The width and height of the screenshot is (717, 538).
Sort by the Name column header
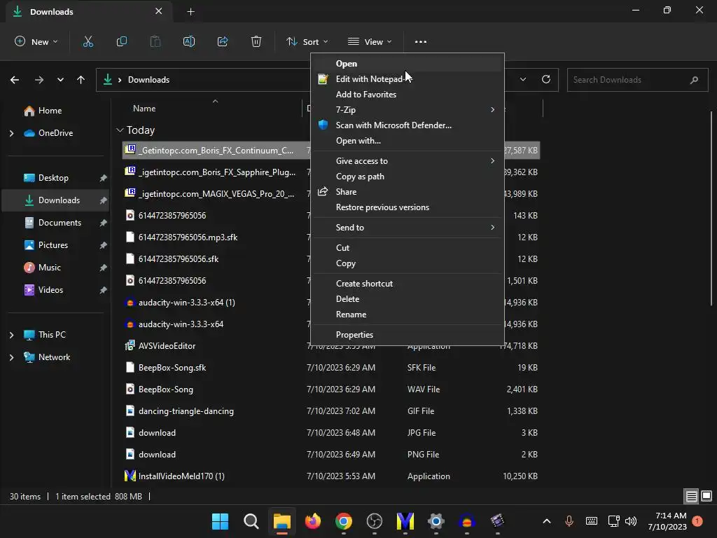(x=144, y=109)
